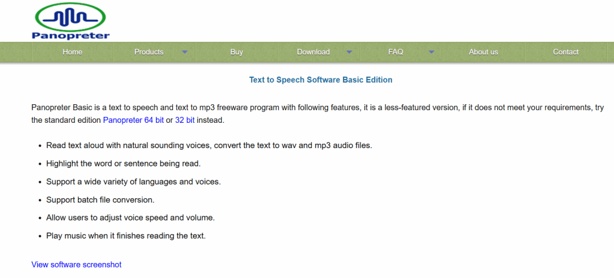The height and width of the screenshot is (278, 614).
Task: Click the 'Allow users to adjust voice speed' bullet
Action: point(130,217)
